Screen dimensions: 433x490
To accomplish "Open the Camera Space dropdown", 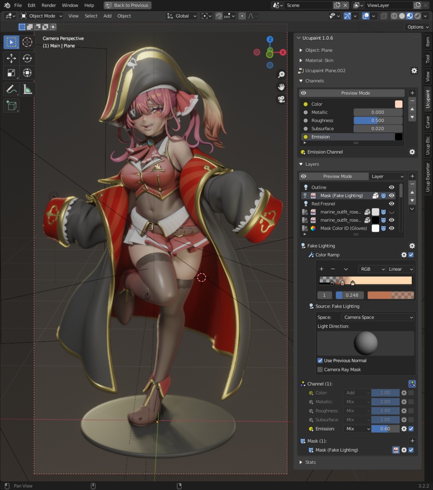I will [x=378, y=317].
